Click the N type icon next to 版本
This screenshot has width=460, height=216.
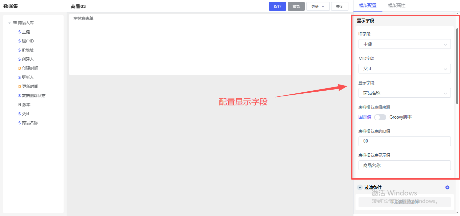pyautogui.click(x=20, y=105)
